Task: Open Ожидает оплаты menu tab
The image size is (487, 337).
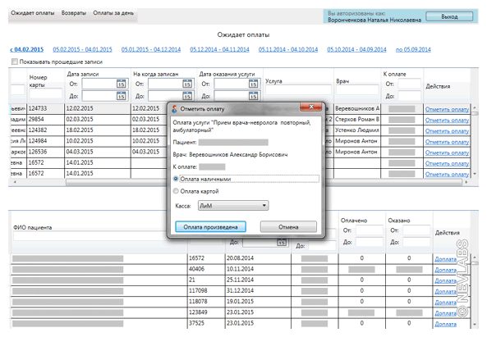Action: [33, 13]
